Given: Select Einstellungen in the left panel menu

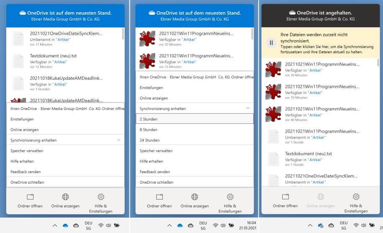Looking at the screenshot, I should point(65,119).
